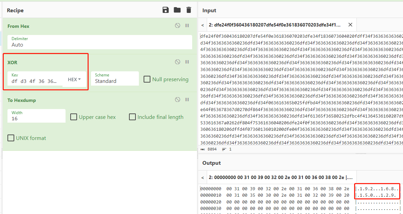Enable the UNIX format checkbox
The height and width of the screenshot is (214, 403).
(x=11, y=138)
